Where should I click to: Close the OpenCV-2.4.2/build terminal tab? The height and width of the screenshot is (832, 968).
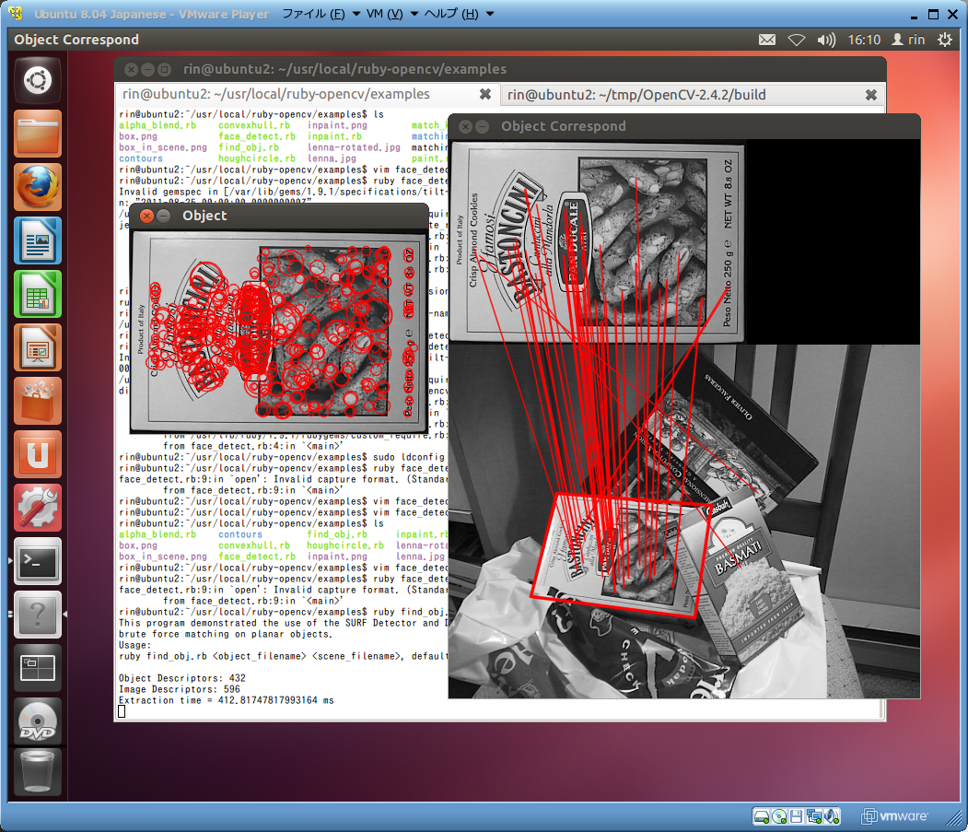(x=871, y=95)
